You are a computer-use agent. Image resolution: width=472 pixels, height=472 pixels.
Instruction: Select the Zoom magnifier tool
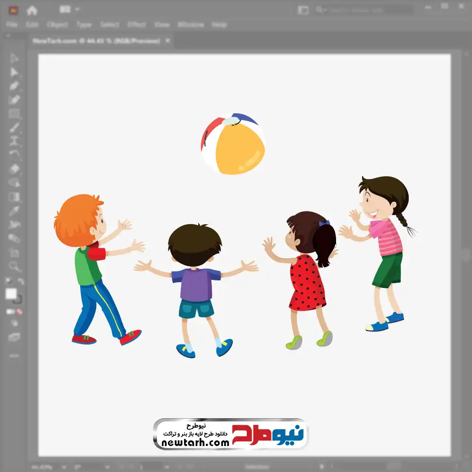click(14, 266)
